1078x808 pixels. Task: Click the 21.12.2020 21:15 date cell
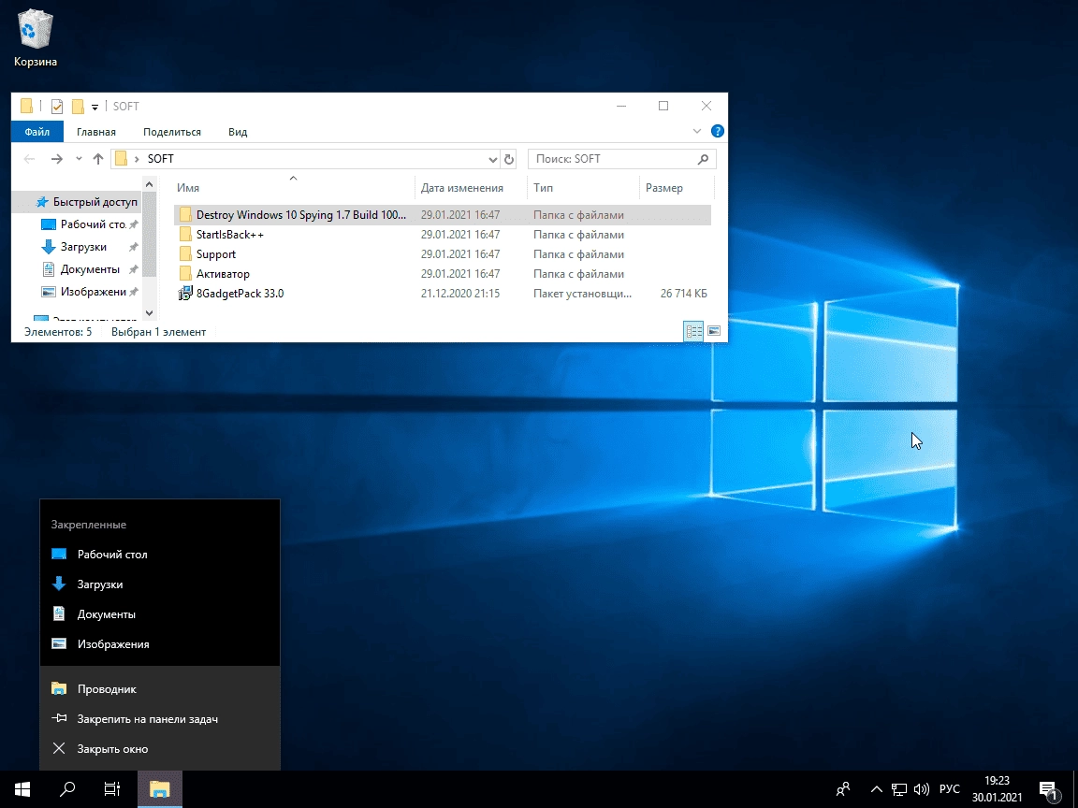460,294
